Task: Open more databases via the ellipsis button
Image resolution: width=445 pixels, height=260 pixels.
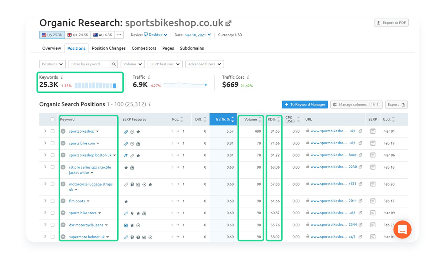Action: point(119,35)
